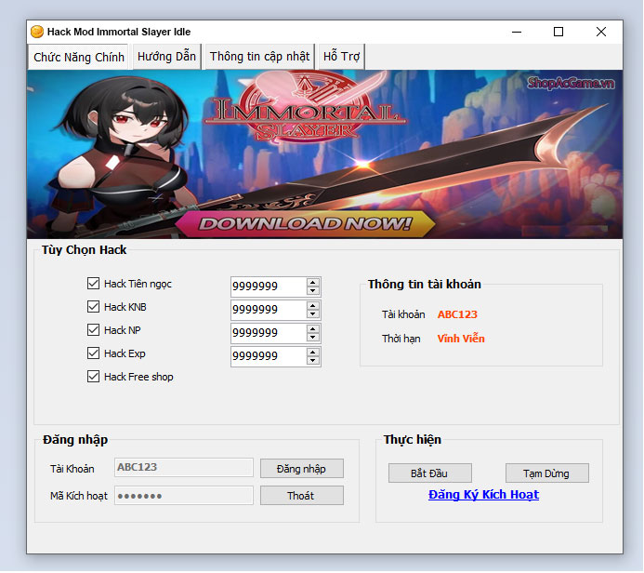Toggle the Hack NP checkbox
Image resolution: width=644 pixels, height=573 pixels.
click(93, 329)
